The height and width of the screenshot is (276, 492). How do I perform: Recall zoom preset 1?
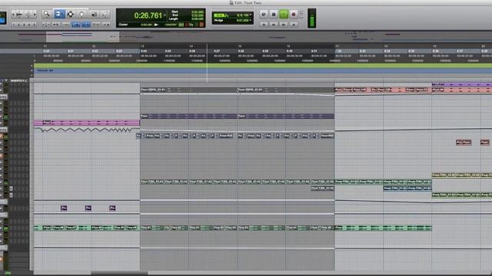point(14,25)
